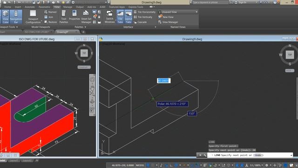Click Cascade windows
This screenshot has height=168, width=298.
tap(140, 22)
